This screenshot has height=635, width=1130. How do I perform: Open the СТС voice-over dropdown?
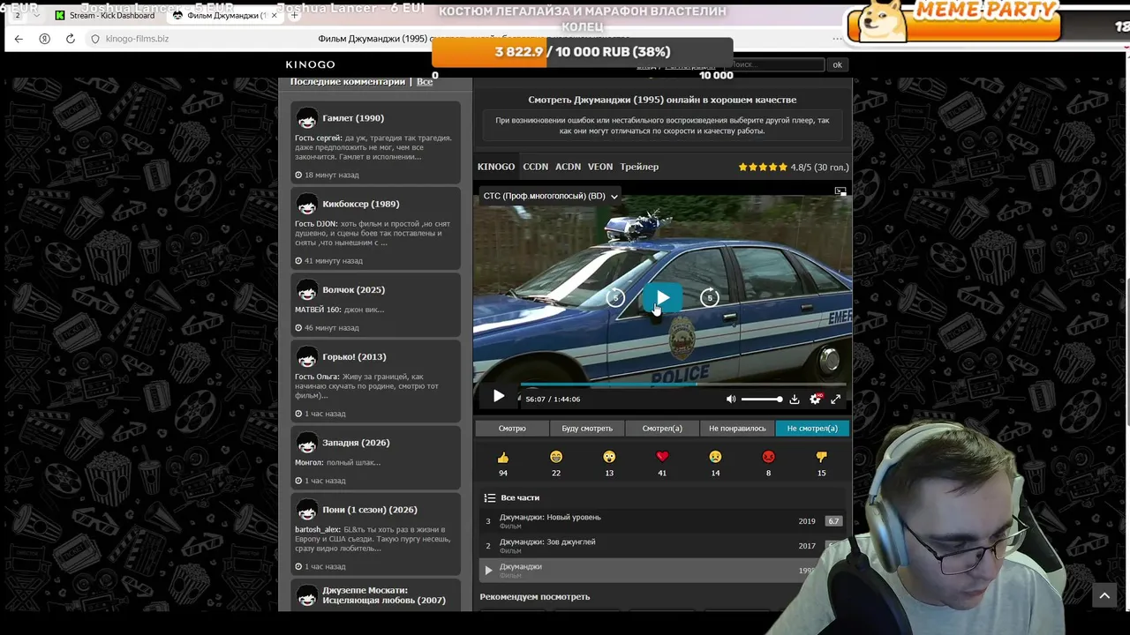click(x=550, y=196)
